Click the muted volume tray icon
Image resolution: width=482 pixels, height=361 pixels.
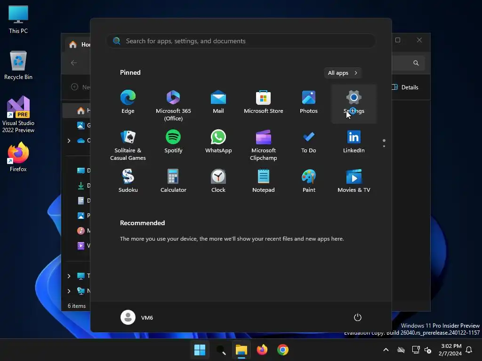click(427, 350)
